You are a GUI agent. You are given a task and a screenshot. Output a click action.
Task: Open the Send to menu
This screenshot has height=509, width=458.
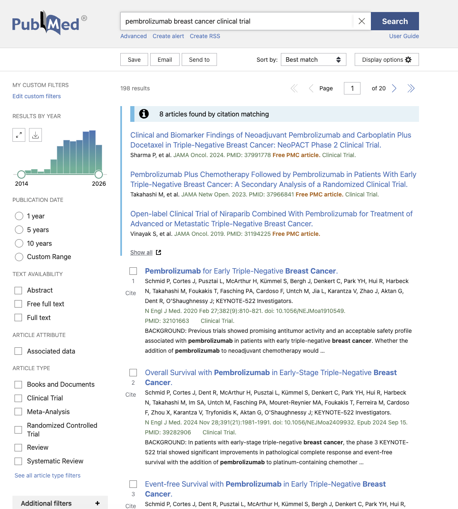click(x=199, y=60)
